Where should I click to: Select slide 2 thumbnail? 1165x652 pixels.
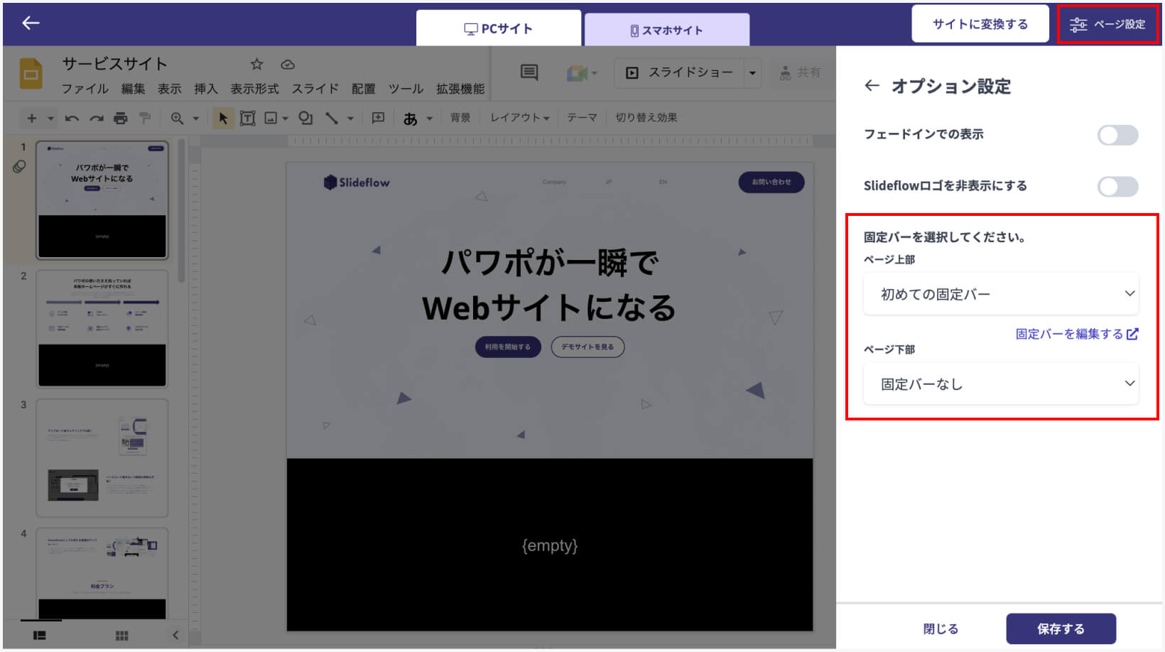(x=102, y=328)
